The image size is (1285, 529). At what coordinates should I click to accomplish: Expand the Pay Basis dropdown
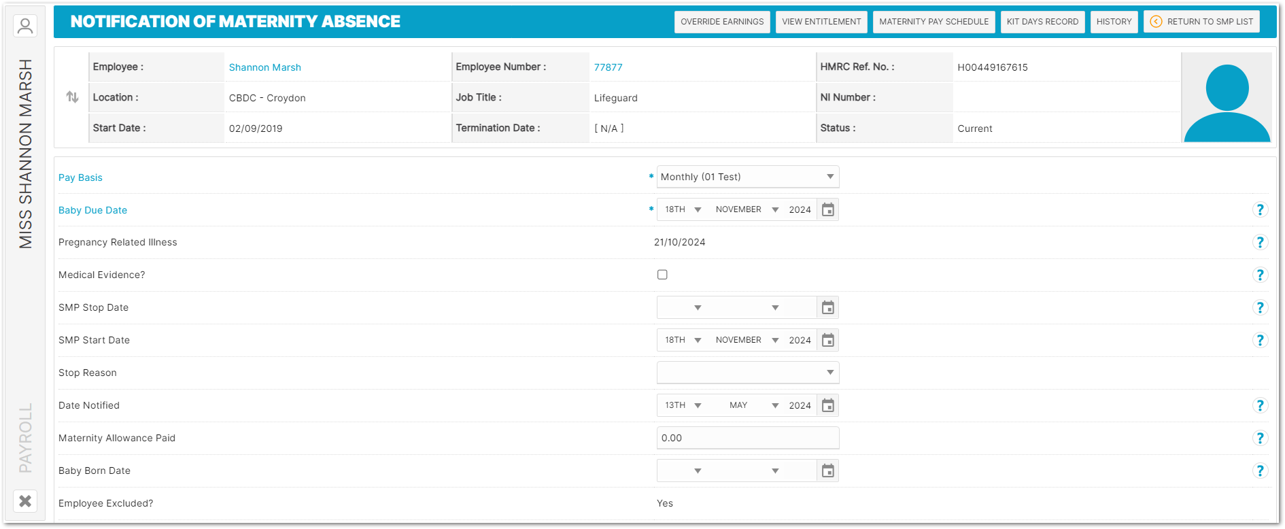[x=748, y=177]
